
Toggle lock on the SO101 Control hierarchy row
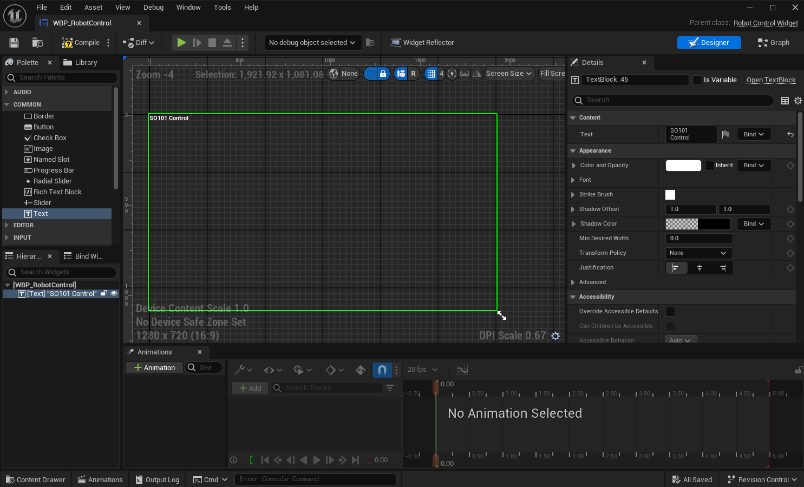(x=104, y=293)
